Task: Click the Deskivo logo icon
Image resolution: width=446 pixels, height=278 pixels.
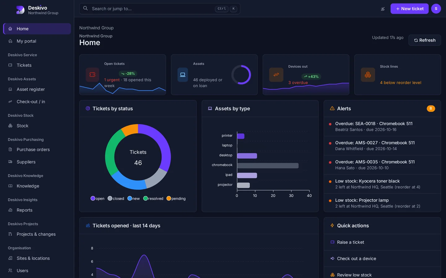Action: (20, 10)
